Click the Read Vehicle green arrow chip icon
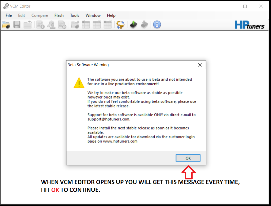This screenshot has height=206, width=271. coord(133,25)
